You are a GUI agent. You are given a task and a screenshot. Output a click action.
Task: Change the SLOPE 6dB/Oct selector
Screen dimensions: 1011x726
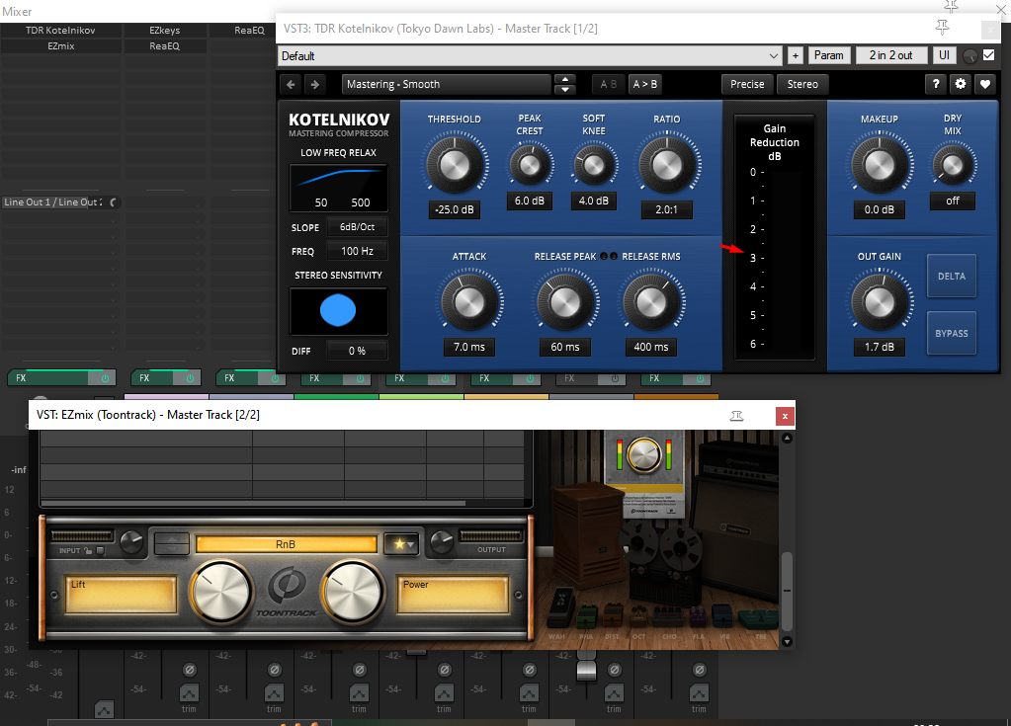(x=357, y=227)
